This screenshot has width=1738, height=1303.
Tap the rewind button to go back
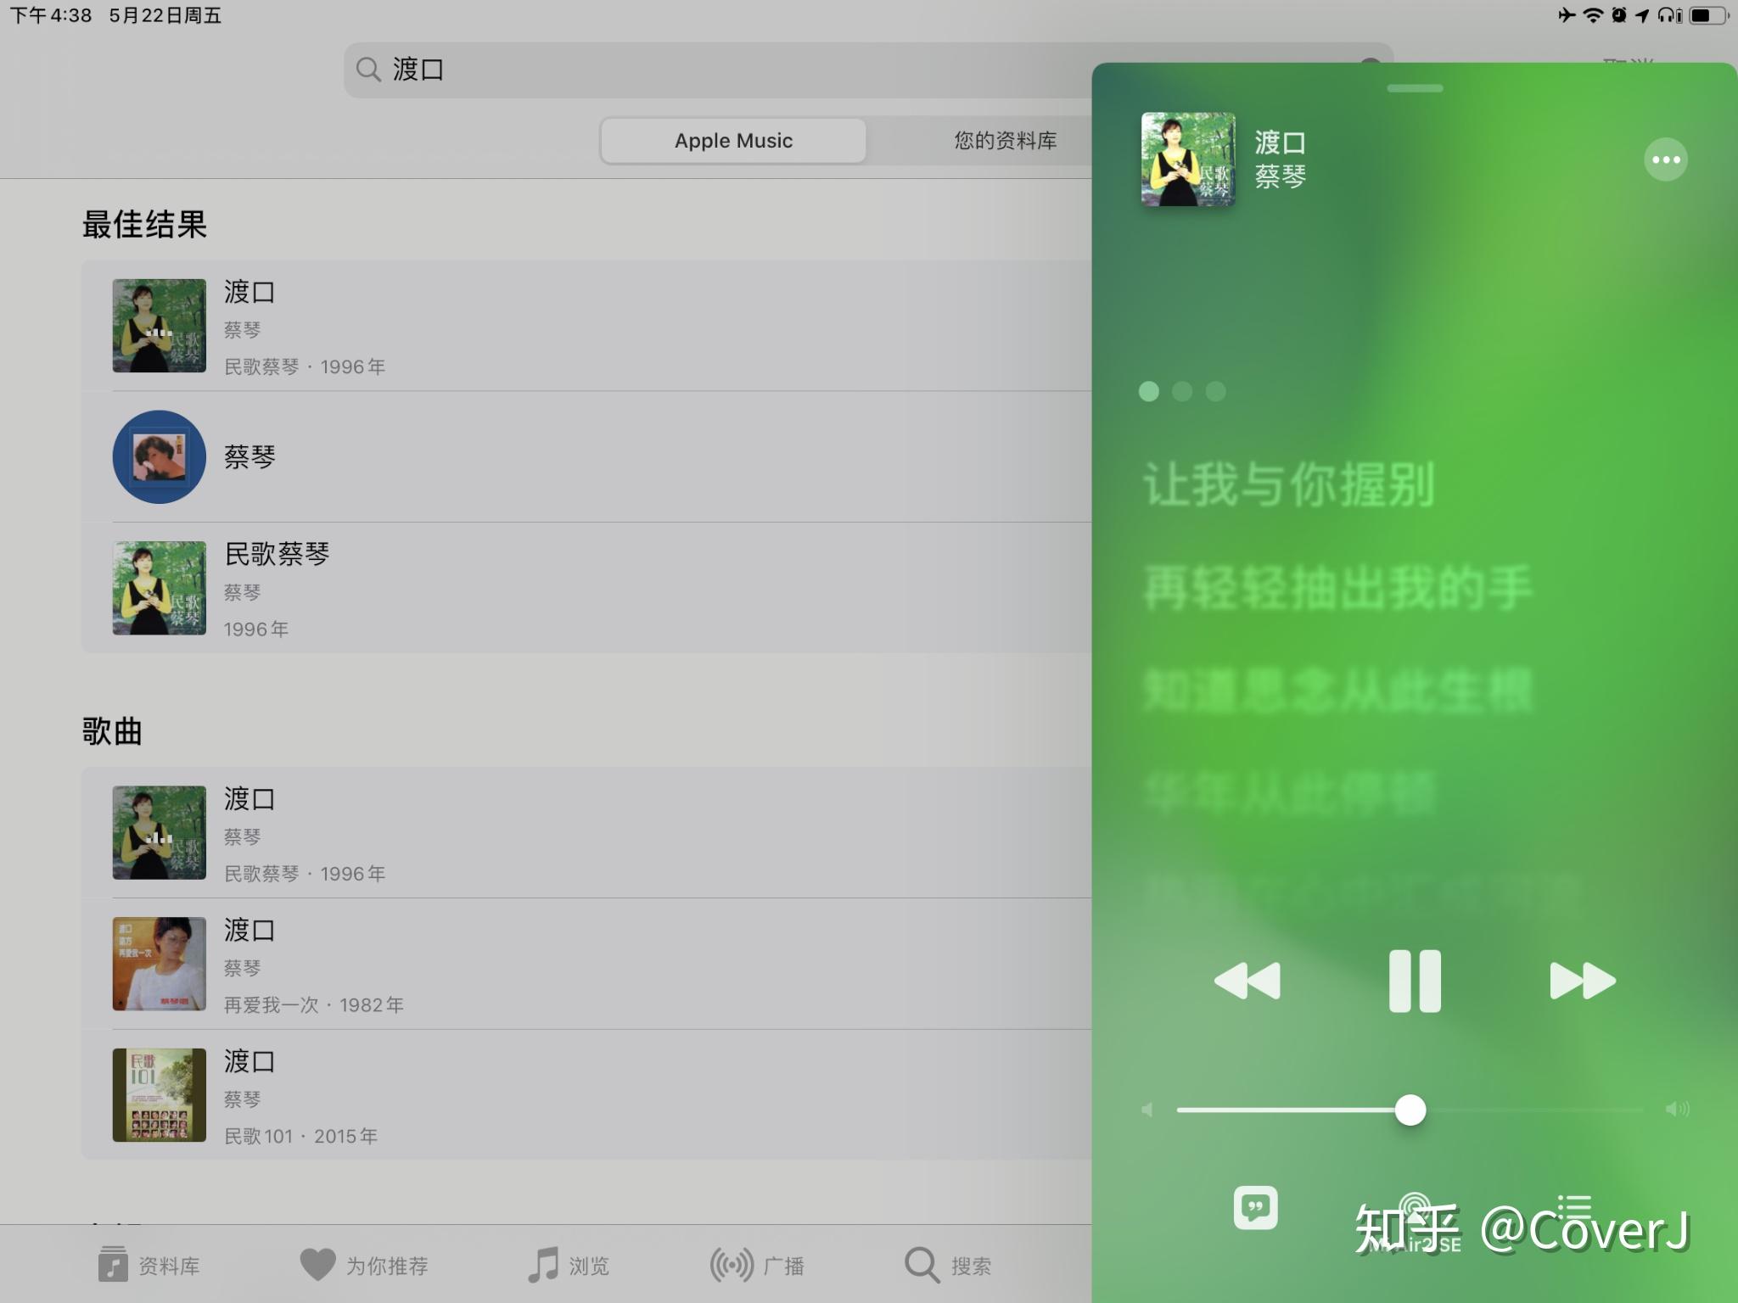[1242, 981]
